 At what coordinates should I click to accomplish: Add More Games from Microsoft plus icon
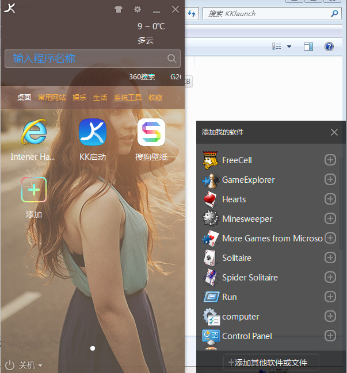pos(330,238)
